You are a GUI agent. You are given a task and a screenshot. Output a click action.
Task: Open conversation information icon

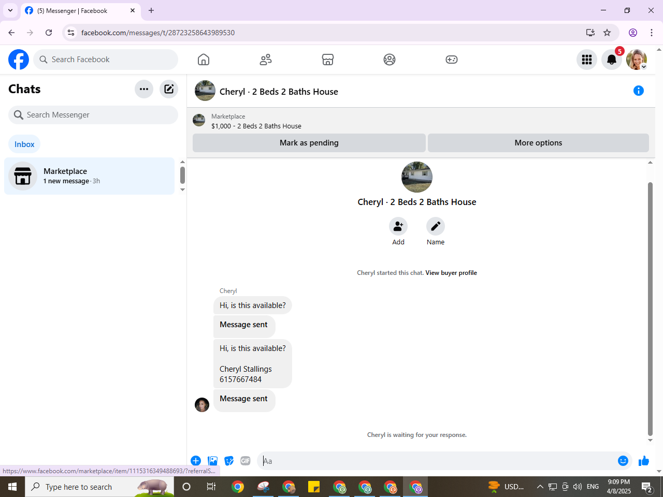click(639, 91)
